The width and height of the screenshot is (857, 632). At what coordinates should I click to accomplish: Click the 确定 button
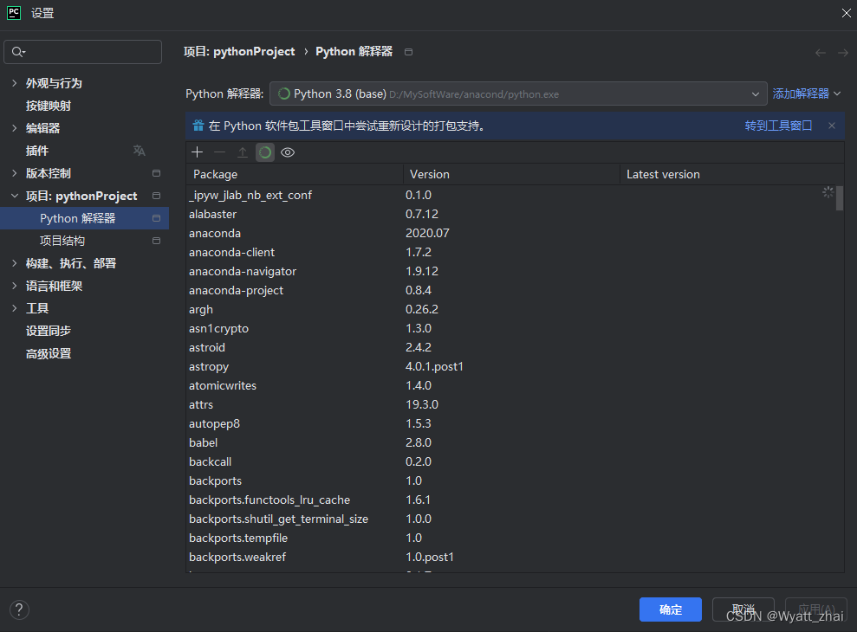671,609
